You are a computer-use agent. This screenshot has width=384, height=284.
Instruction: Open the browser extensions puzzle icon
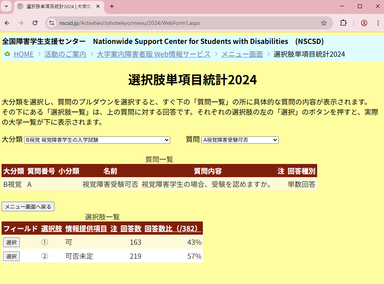343,23
